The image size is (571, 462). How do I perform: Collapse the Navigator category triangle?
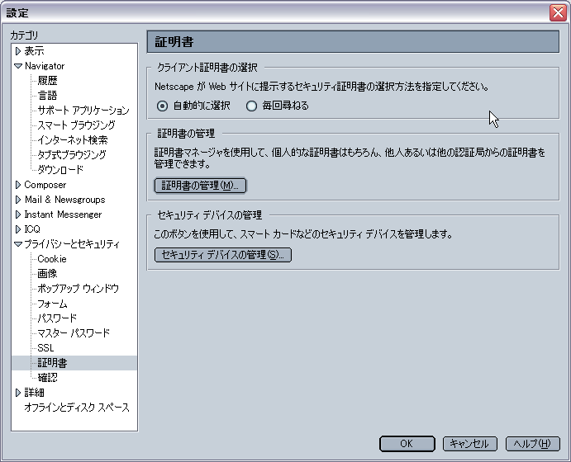18,66
